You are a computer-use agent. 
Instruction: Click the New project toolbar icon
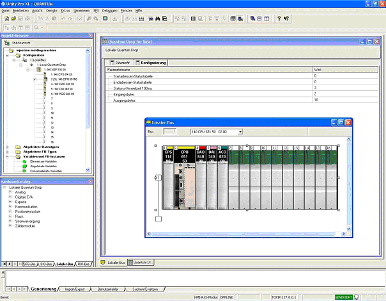[6, 19]
